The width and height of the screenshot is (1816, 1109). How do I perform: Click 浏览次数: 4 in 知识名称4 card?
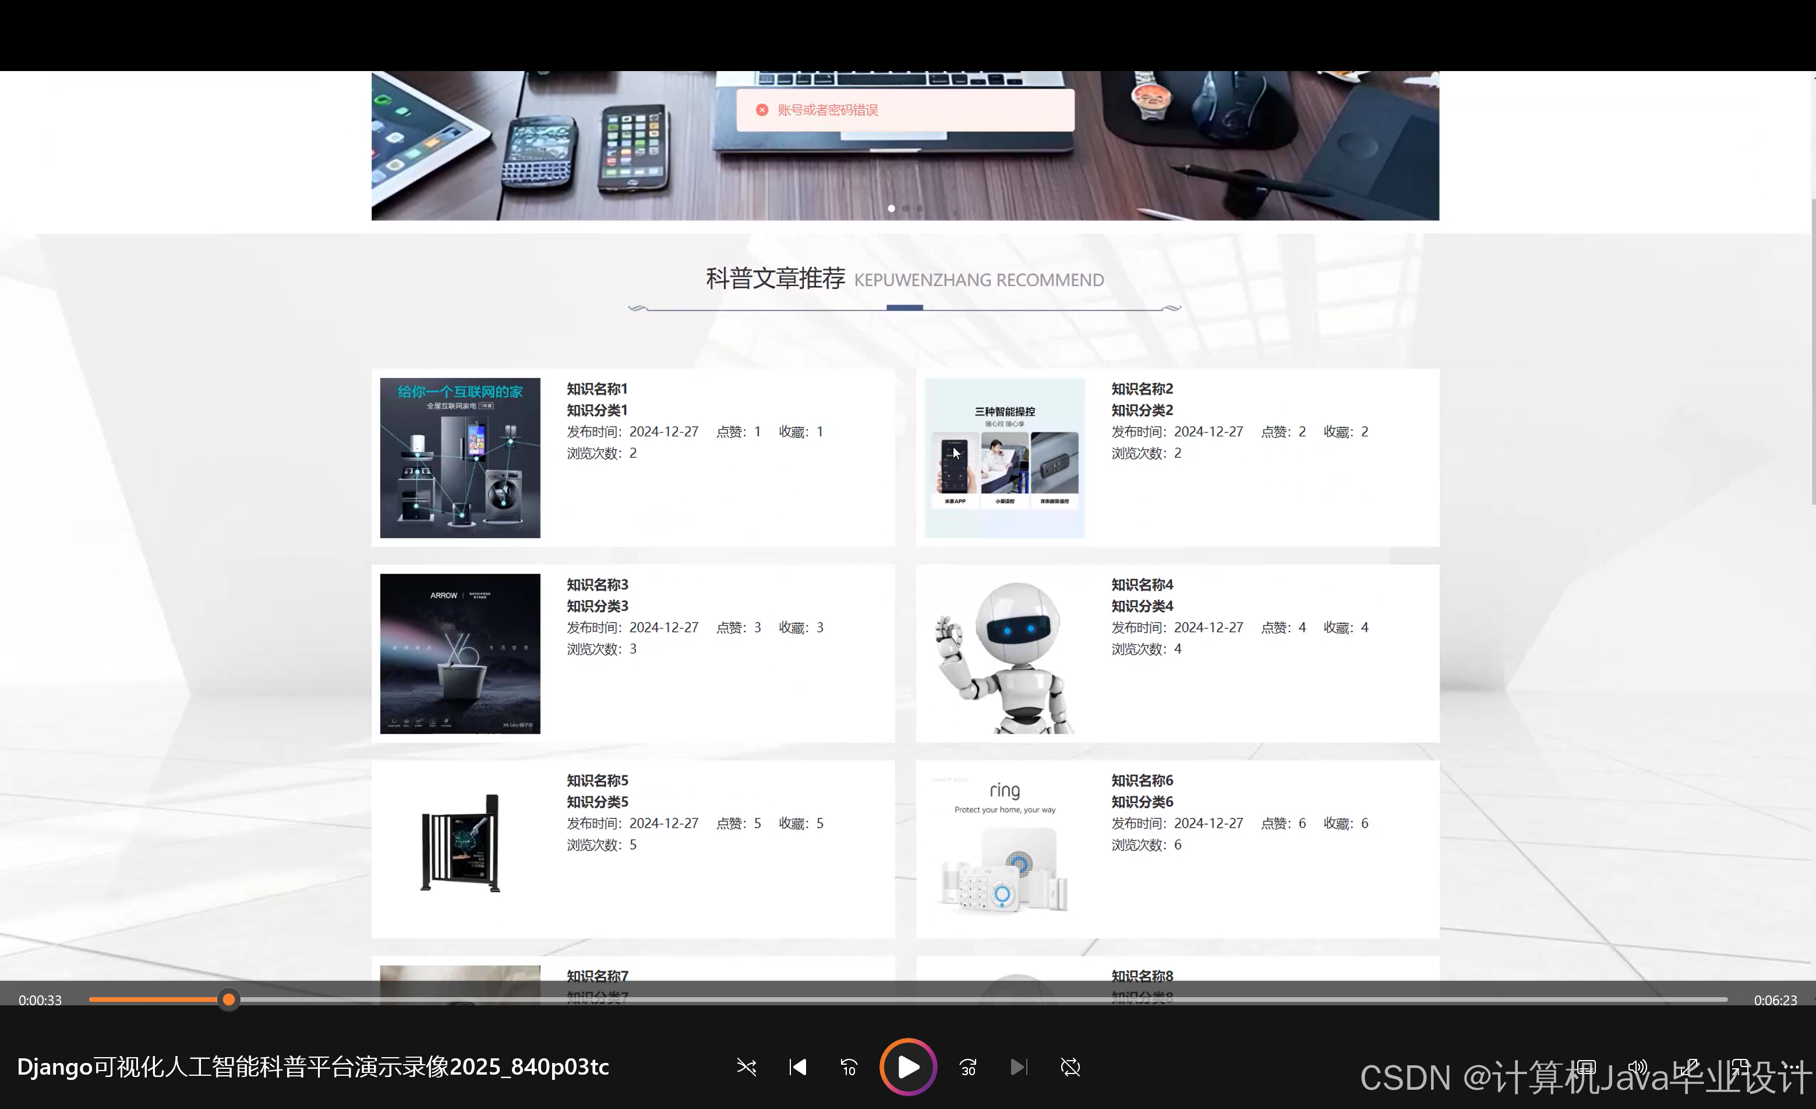tap(1146, 648)
